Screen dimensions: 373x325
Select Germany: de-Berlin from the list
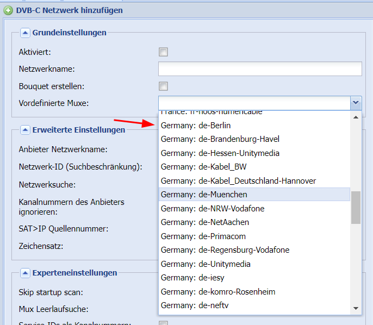pos(254,126)
